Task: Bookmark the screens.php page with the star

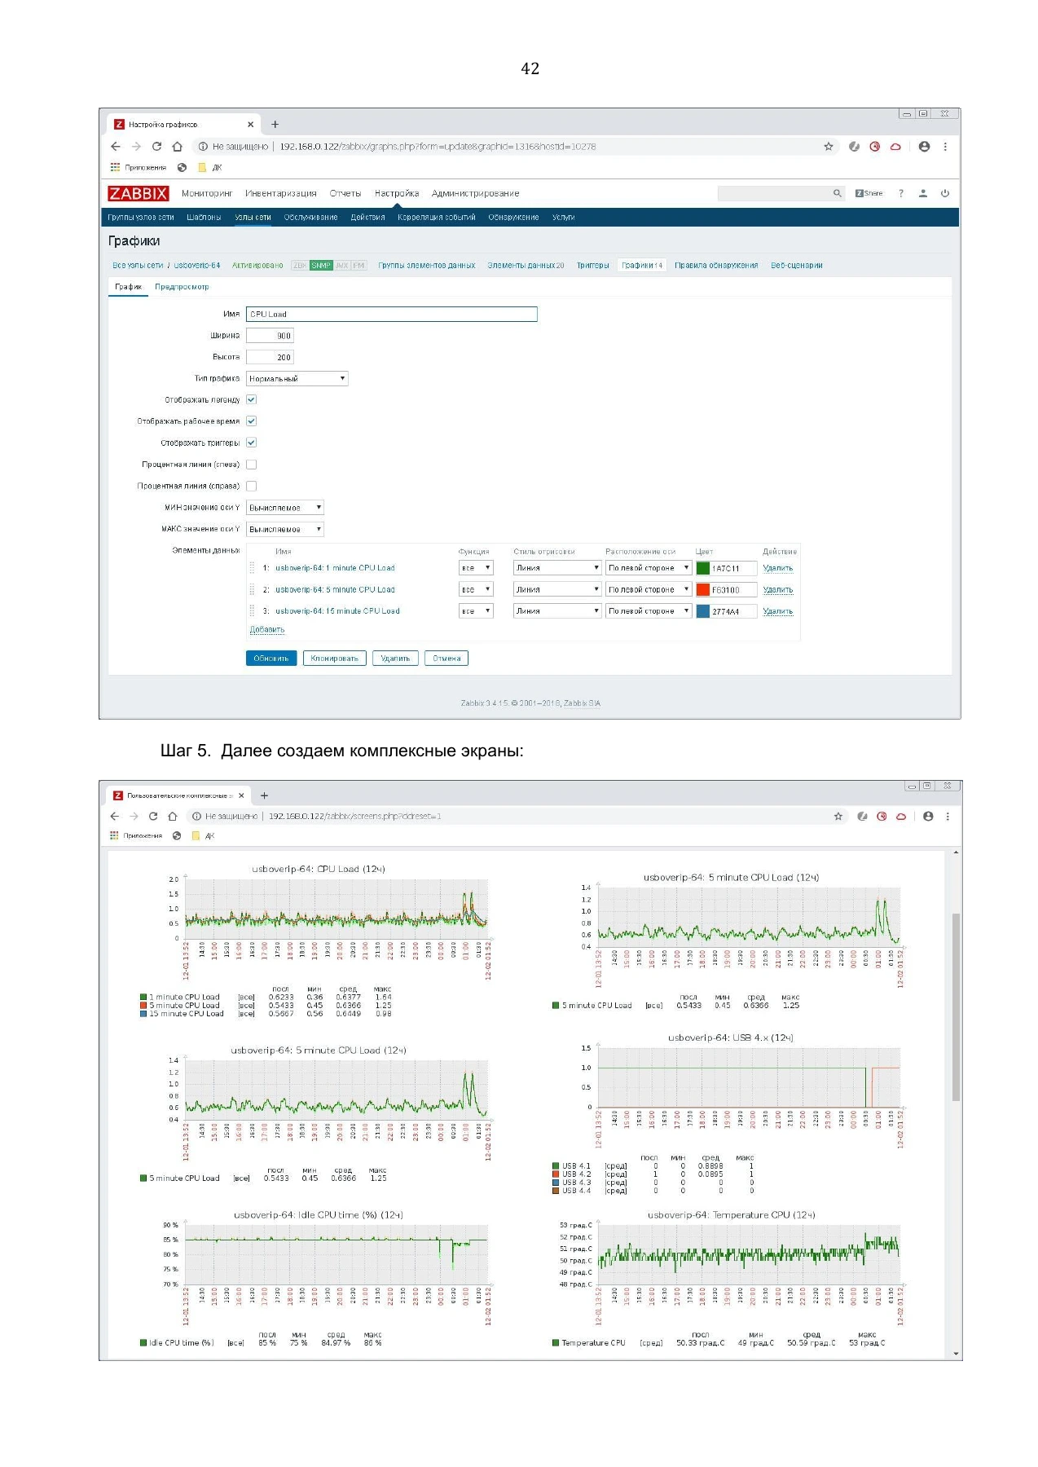Action: pos(838,816)
